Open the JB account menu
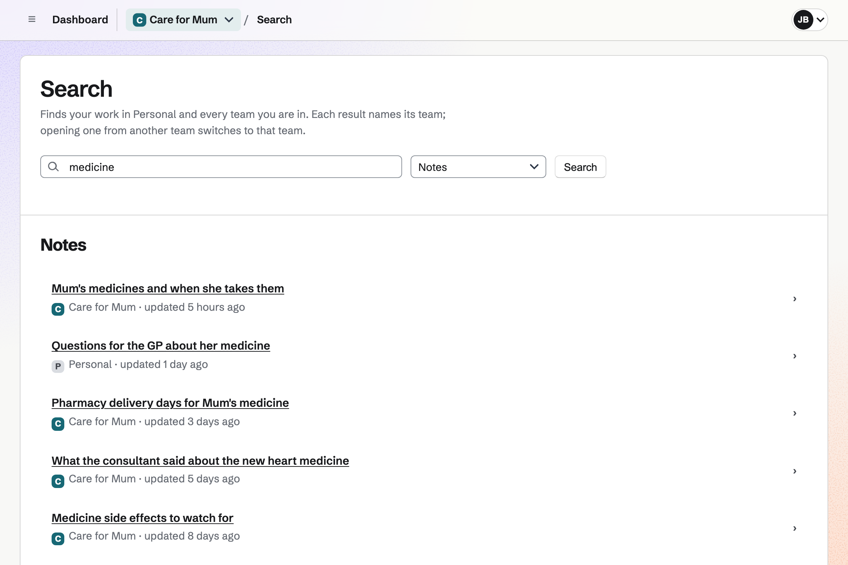Viewport: 848px width, 565px height. click(809, 20)
